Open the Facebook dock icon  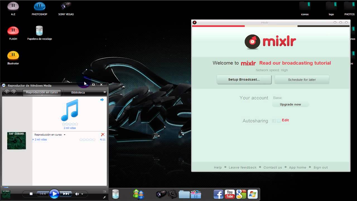tap(218, 194)
